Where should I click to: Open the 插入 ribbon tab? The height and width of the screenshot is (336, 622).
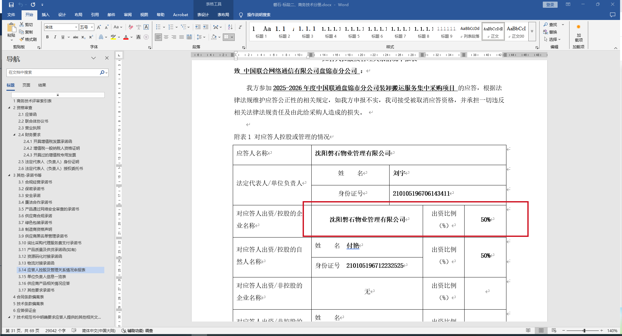(x=45, y=15)
